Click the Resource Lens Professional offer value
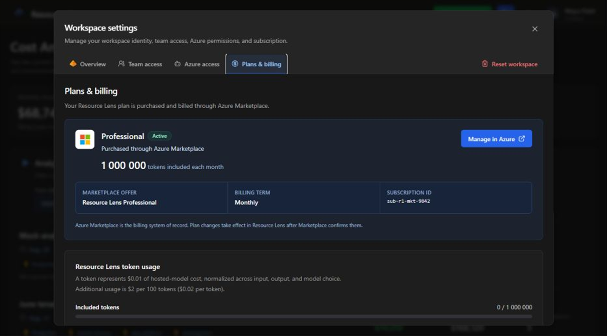Viewport: 607px width, 336px height. 119,202
